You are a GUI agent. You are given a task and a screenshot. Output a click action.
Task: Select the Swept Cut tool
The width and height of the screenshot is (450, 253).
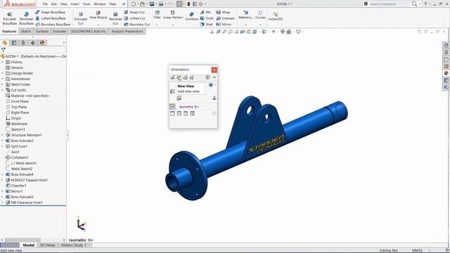pos(134,13)
